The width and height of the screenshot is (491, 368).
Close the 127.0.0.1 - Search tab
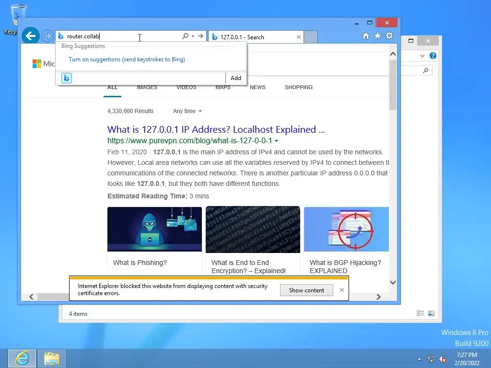[x=299, y=37]
